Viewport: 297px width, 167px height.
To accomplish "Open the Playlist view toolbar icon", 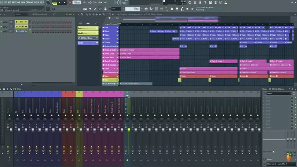I will tap(146, 9).
